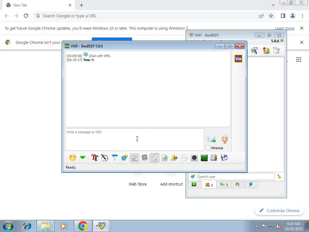
Task: Open the taskbar clock showing 6:10 AM
Action: point(293,226)
